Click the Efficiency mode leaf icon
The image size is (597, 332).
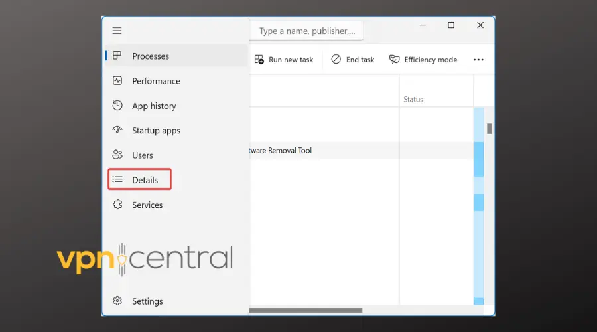coord(395,60)
